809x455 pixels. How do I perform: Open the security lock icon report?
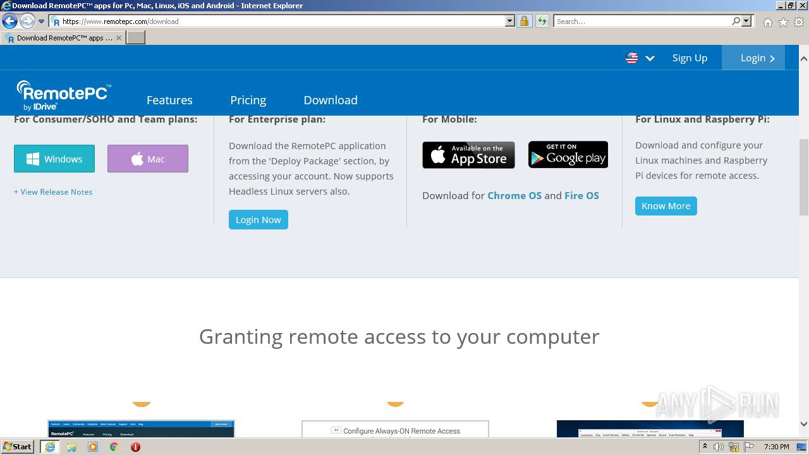pyautogui.click(x=524, y=21)
